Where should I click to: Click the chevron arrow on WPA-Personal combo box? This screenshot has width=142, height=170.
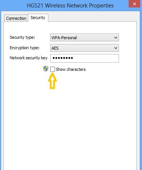point(116,38)
